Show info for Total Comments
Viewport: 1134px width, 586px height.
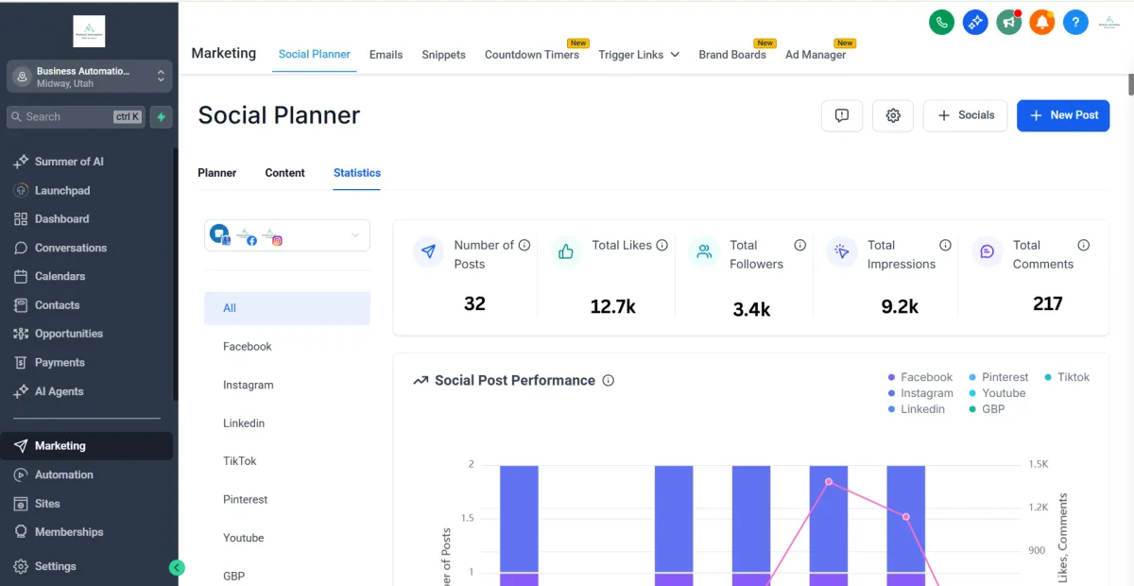1084,245
